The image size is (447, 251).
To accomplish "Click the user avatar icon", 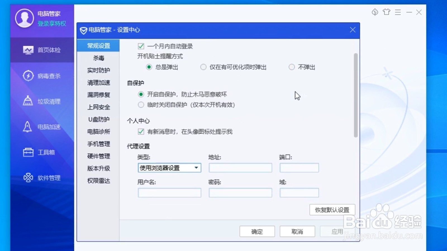I will (25, 18).
